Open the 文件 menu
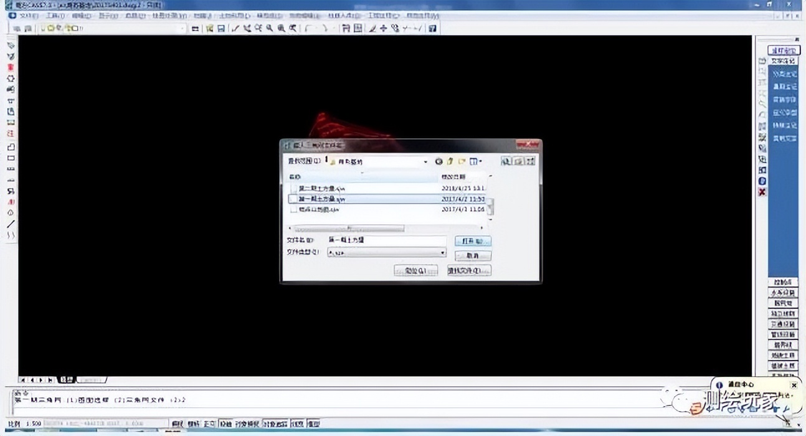The height and width of the screenshot is (436, 806). (29, 16)
